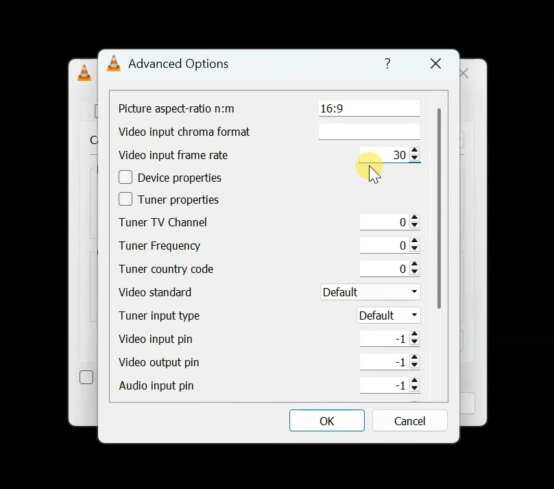Click the help question mark button
The height and width of the screenshot is (489, 554).
pyautogui.click(x=387, y=64)
